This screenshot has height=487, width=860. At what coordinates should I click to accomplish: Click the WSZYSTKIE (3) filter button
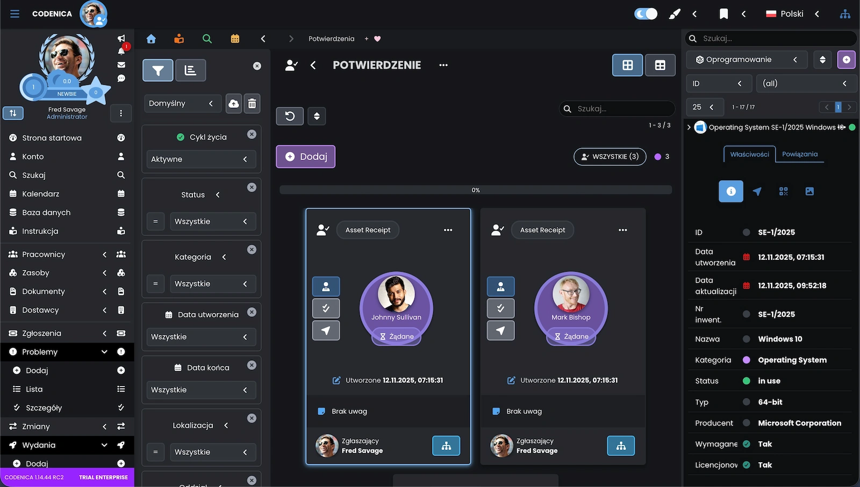click(610, 157)
